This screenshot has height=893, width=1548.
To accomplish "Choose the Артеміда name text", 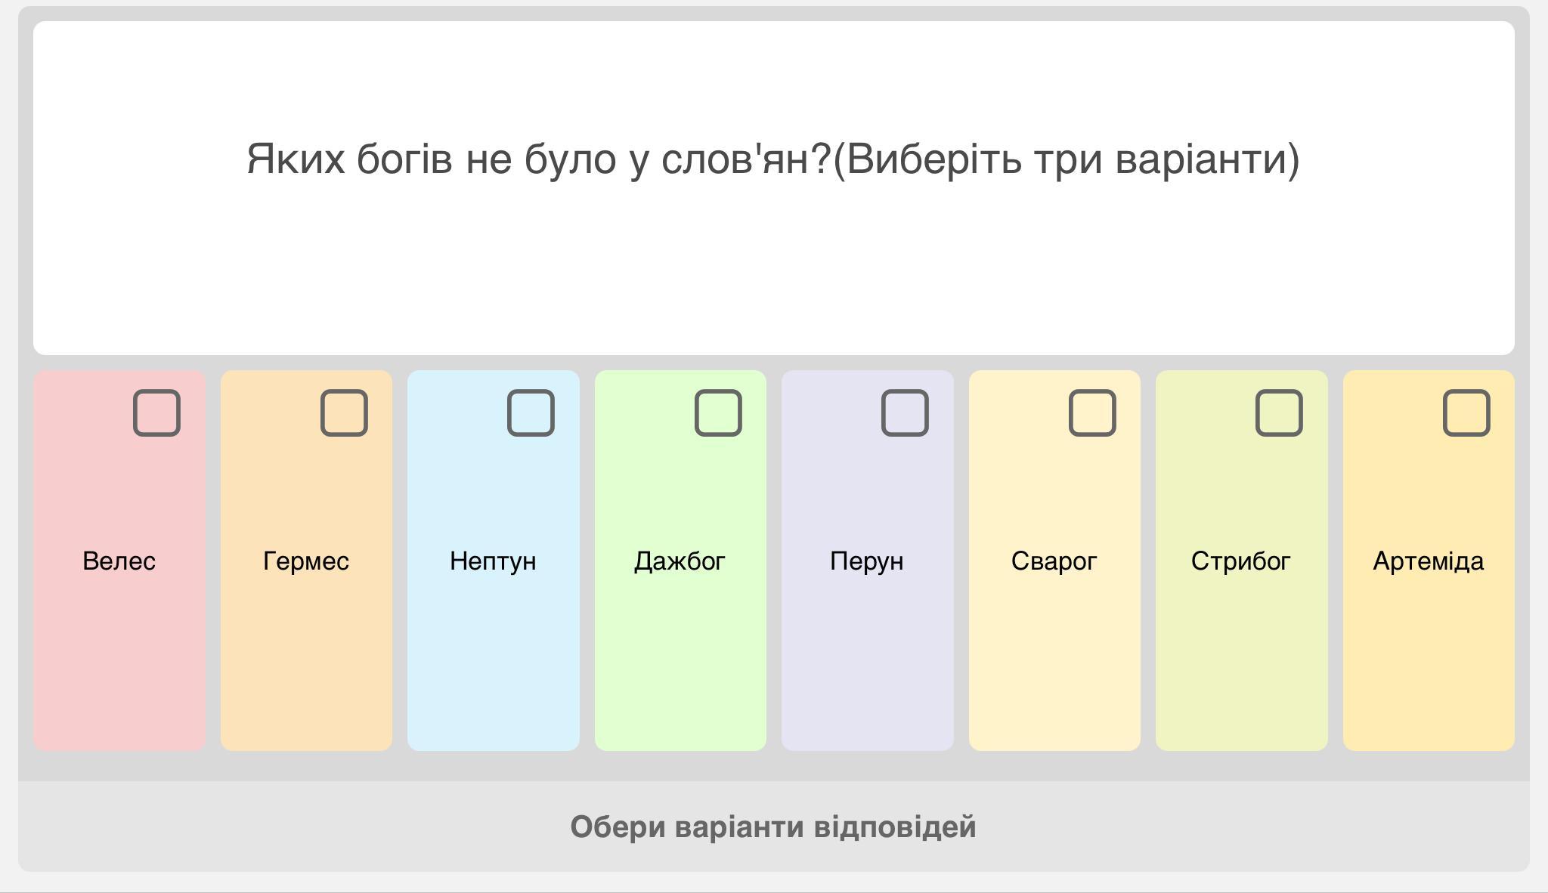I will click(x=1428, y=561).
